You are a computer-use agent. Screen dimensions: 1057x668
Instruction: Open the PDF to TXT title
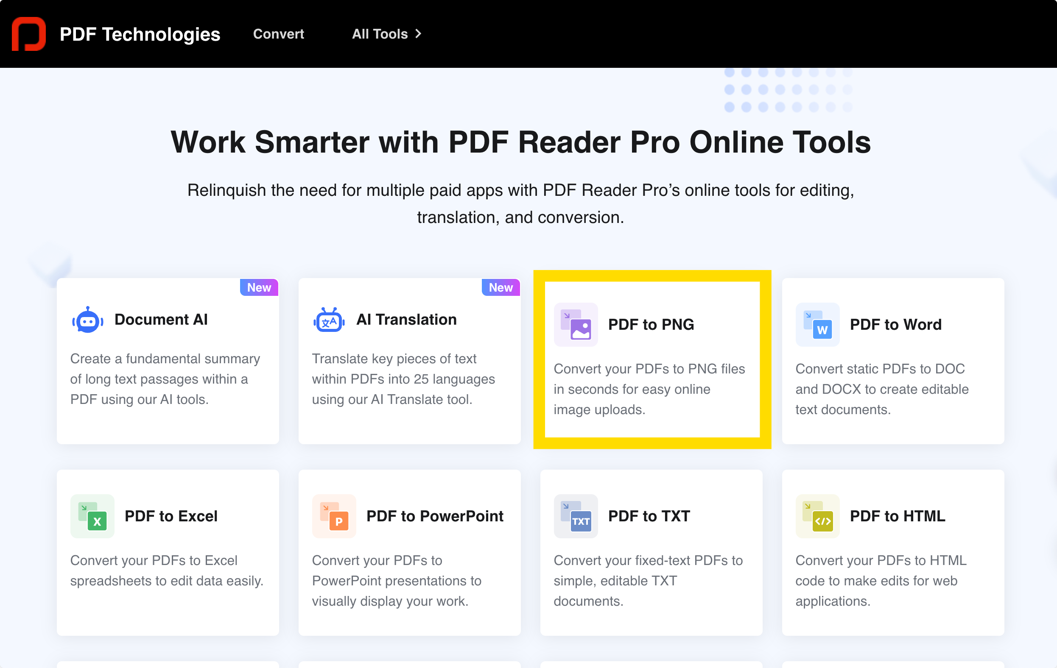(x=649, y=516)
